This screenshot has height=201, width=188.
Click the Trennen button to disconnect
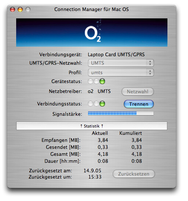139,104
